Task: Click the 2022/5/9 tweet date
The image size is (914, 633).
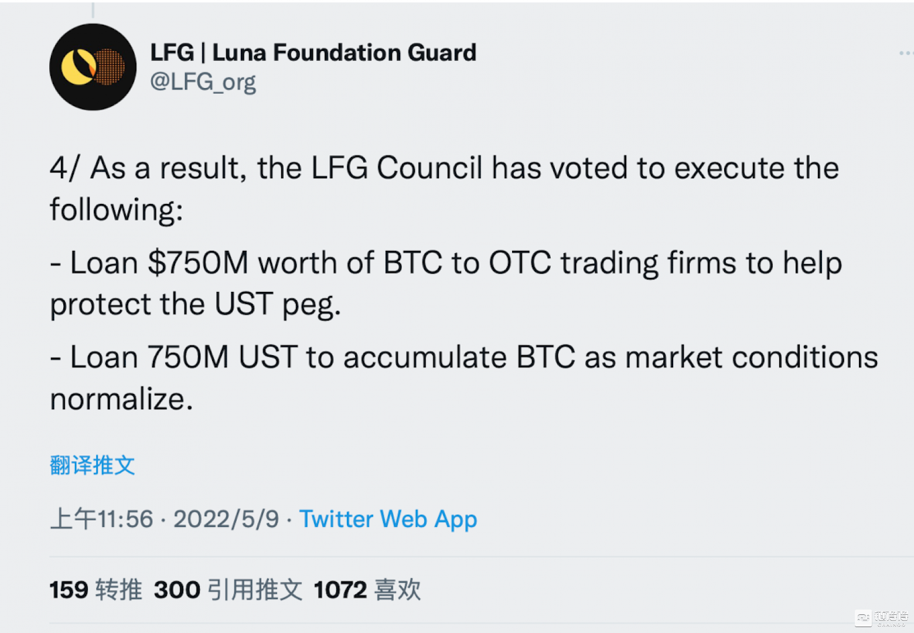Action: point(226,519)
